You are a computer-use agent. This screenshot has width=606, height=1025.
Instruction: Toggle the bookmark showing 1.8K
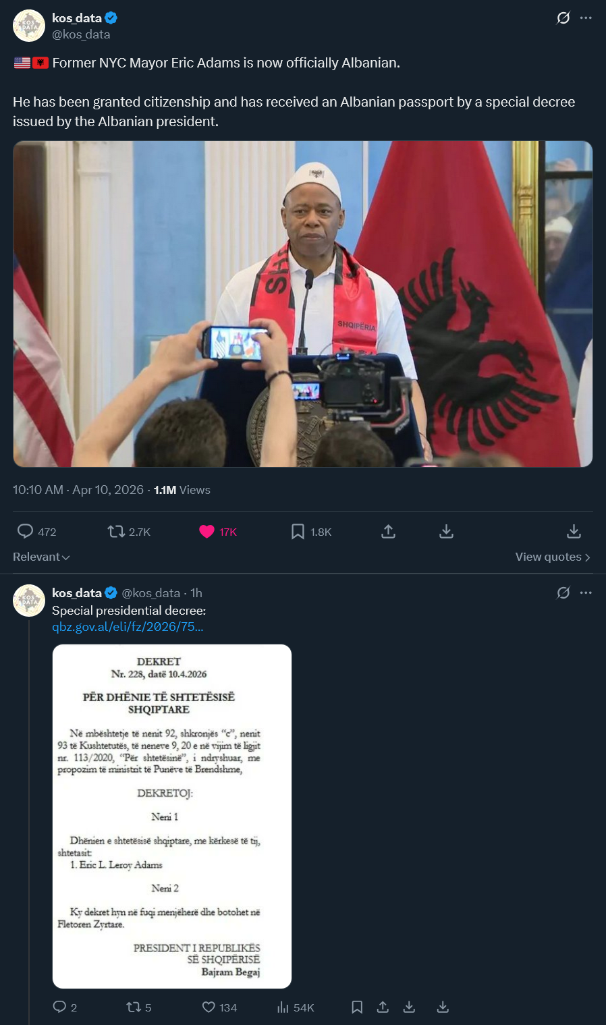coord(311,532)
